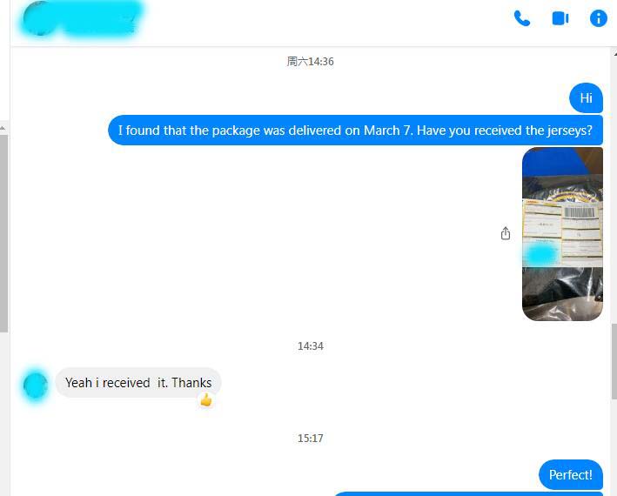The width and height of the screenshot is (617, 496).
Task: Click the left panel scroll up arrow
Action: click(x=3, y=128)
